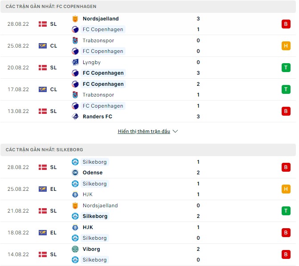Click the Randers FC club crest
The width and height of the screenshot is (299, 266).
tap(75, 117)
